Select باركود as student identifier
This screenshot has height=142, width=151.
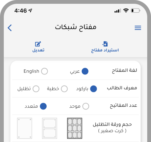94,89
